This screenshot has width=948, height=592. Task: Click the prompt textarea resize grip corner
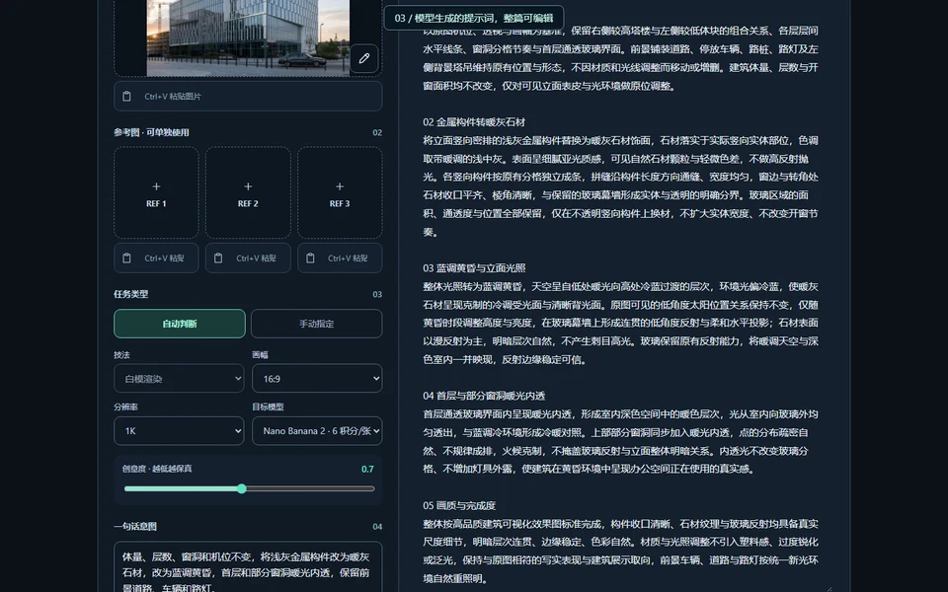(x=829, y=588)
